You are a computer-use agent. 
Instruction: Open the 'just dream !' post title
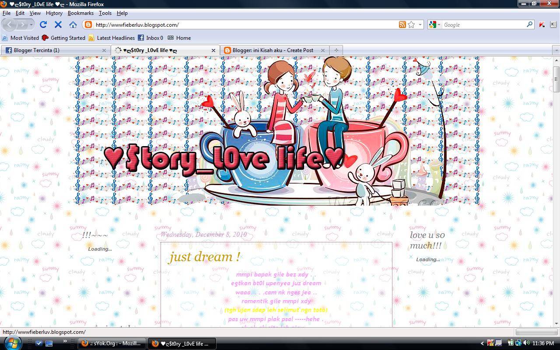pyautogui.click(x=205, y=257)
